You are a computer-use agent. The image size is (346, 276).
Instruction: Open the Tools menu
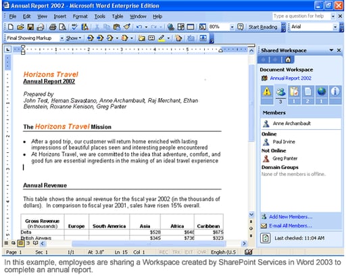pyautogui.click(x=99, y=16)
